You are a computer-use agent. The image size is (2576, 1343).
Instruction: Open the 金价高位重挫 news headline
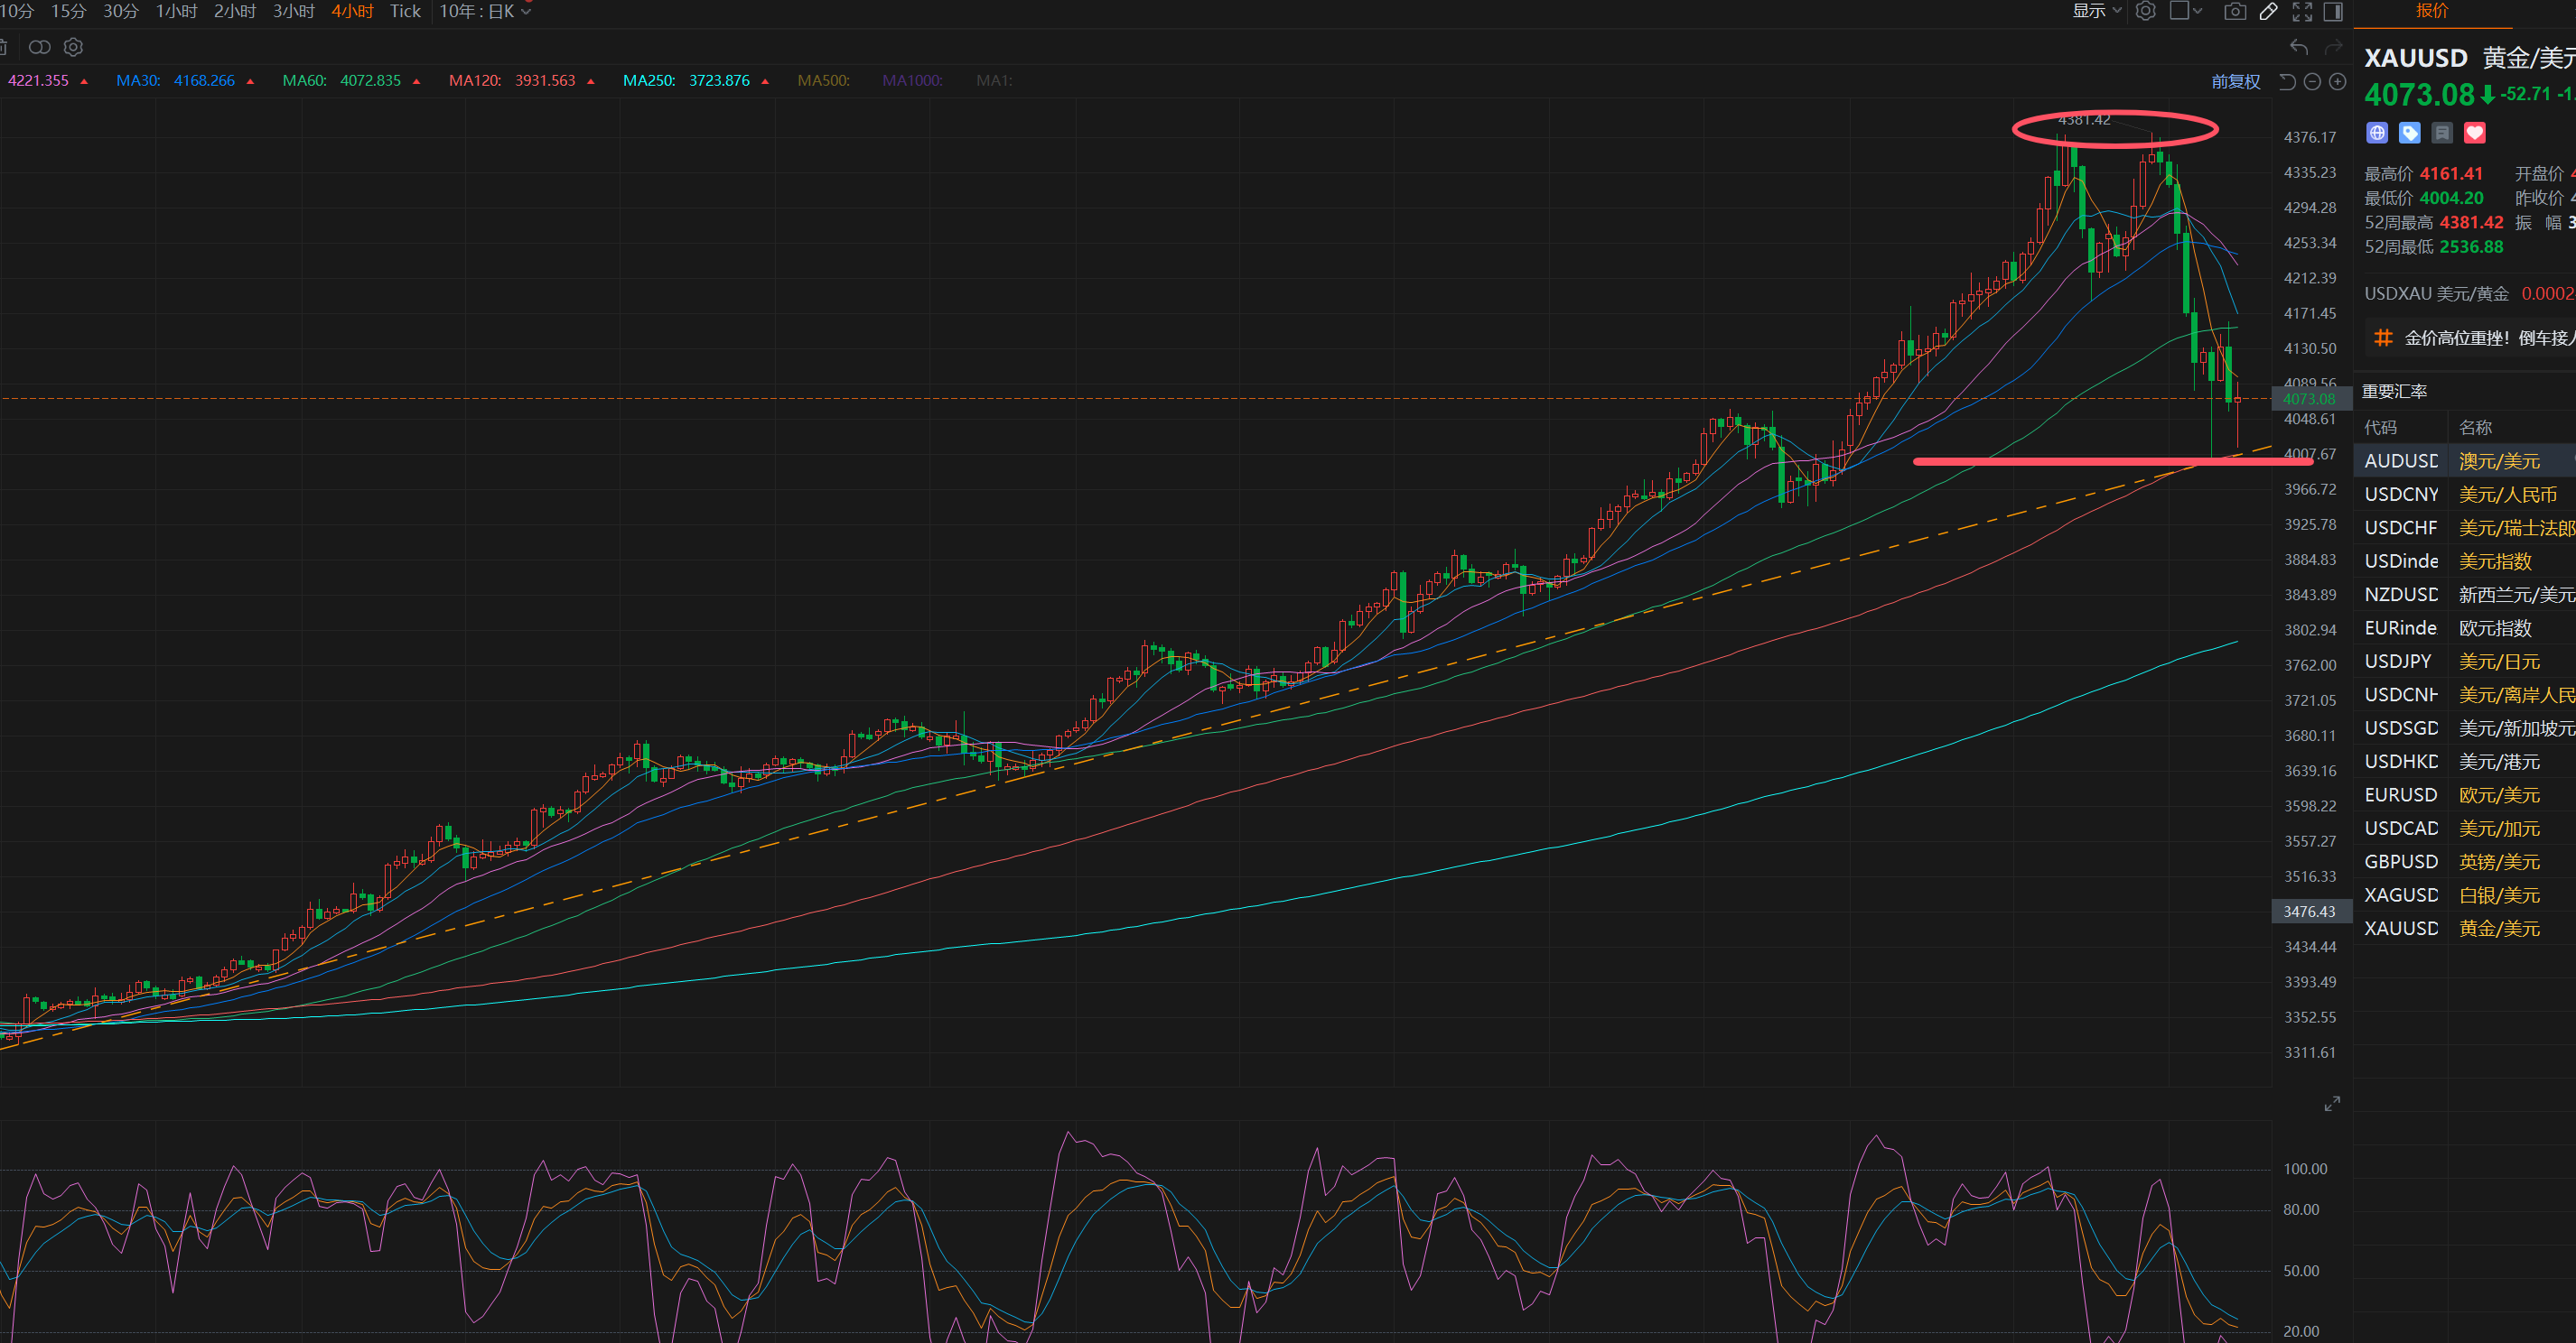coord(2480,338)
